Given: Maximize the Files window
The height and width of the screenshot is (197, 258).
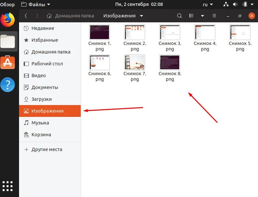Looking at the screenshot, I should [240, 16].
